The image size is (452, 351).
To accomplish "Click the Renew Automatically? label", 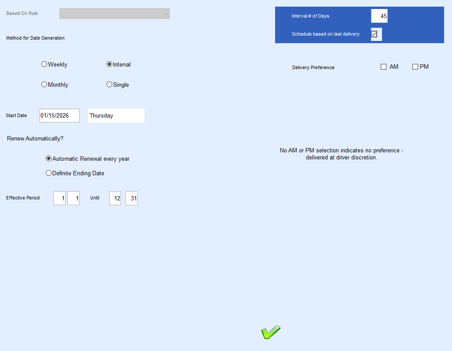I will (x=35, y=138).
